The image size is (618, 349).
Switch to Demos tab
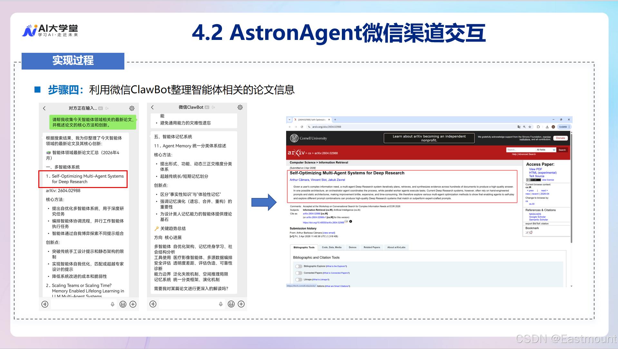(352, 247)
